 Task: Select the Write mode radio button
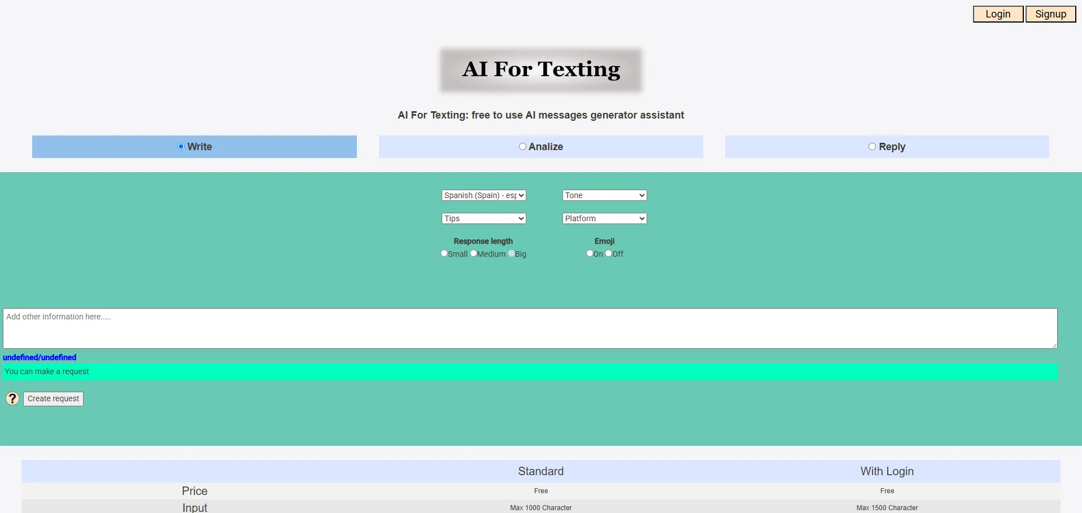coord(181,147)
